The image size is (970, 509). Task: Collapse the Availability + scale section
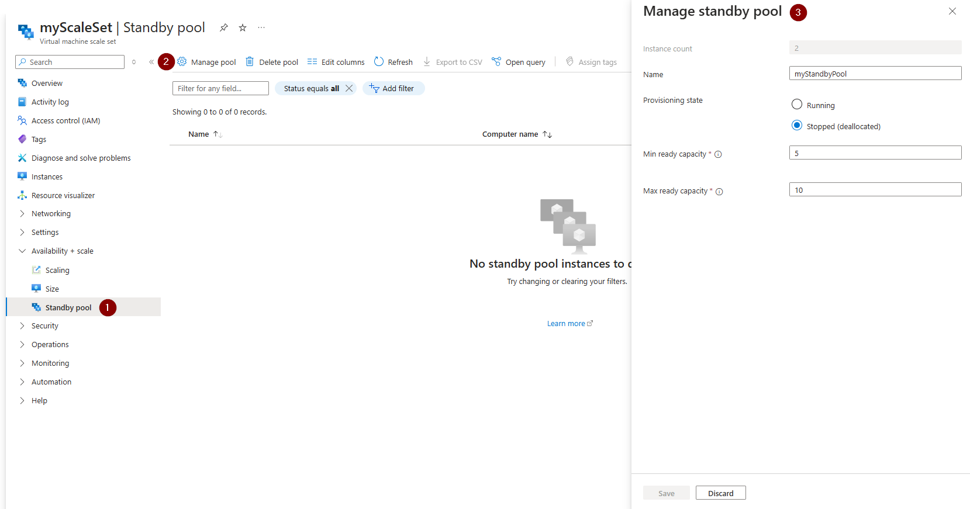click(x=22, y=251)
